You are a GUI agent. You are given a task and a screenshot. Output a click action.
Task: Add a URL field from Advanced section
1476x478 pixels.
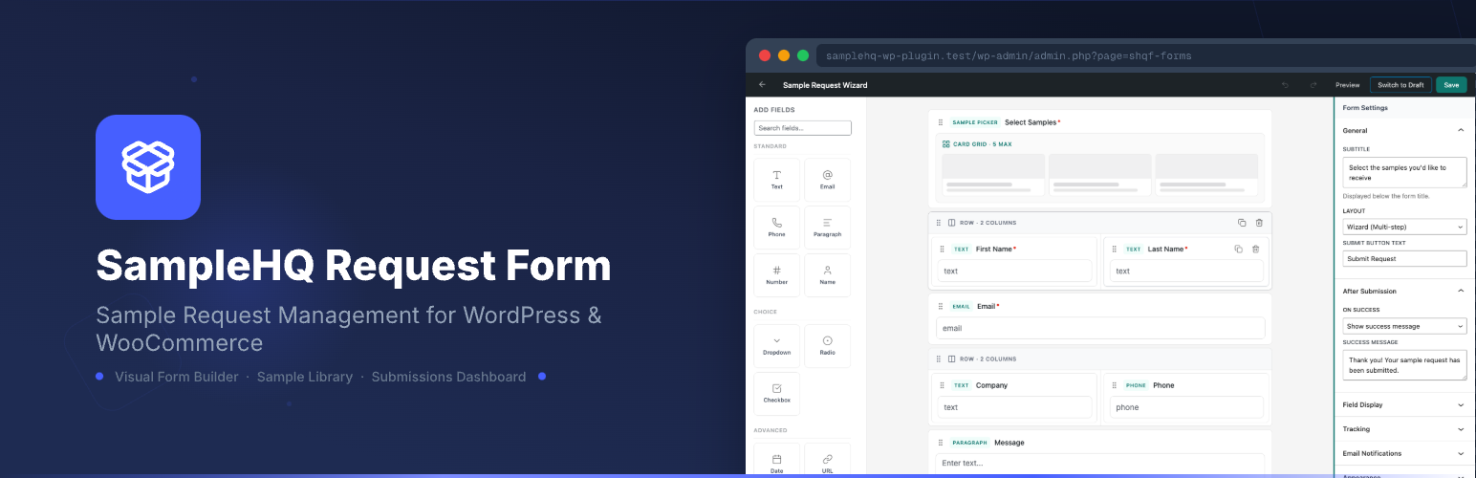(x=827, y=460)
